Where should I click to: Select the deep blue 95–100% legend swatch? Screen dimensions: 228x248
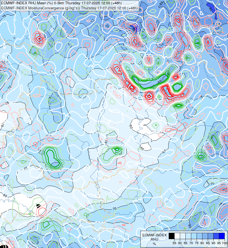coord(222,236)
